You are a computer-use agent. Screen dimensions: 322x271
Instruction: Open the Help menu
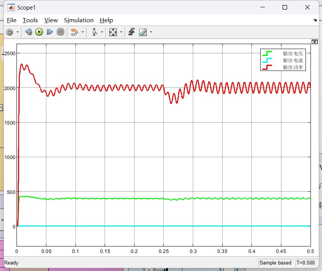coord(106,20)
